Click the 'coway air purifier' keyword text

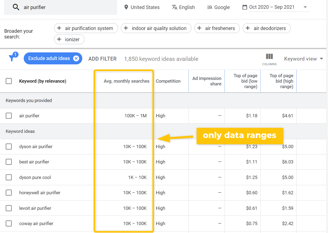(x=36, y=223)
